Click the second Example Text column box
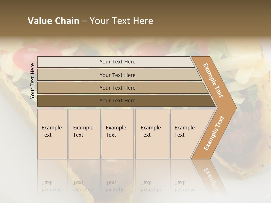Screen dimensions: 271x203 pyautogui.click(x=84, y=134)
